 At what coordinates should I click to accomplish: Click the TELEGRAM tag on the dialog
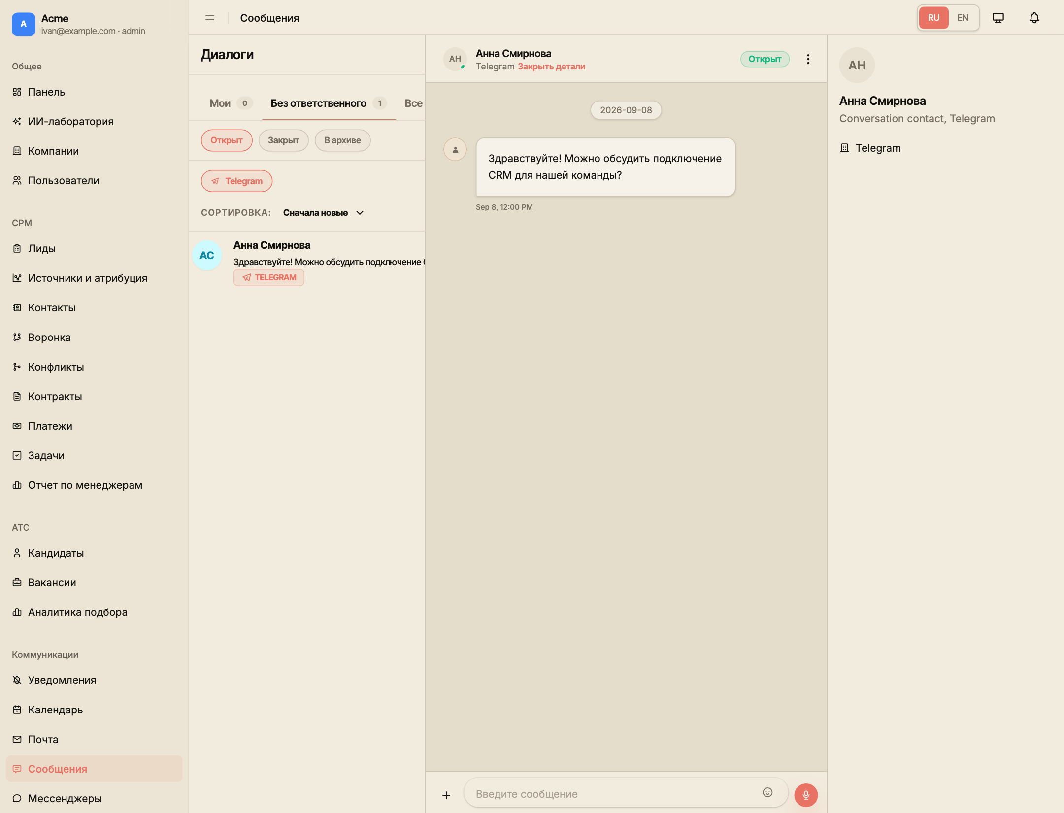coord(269,277)
